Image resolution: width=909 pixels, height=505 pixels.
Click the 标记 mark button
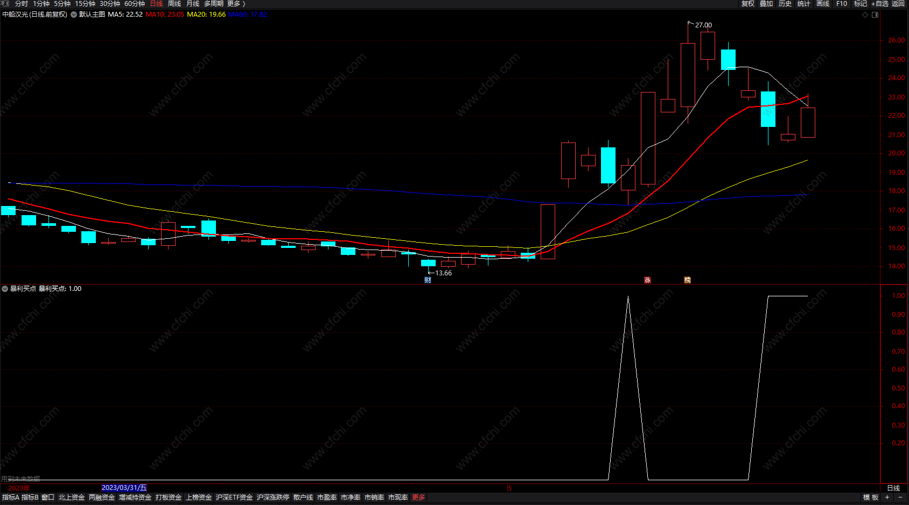[x=861, y=4]
